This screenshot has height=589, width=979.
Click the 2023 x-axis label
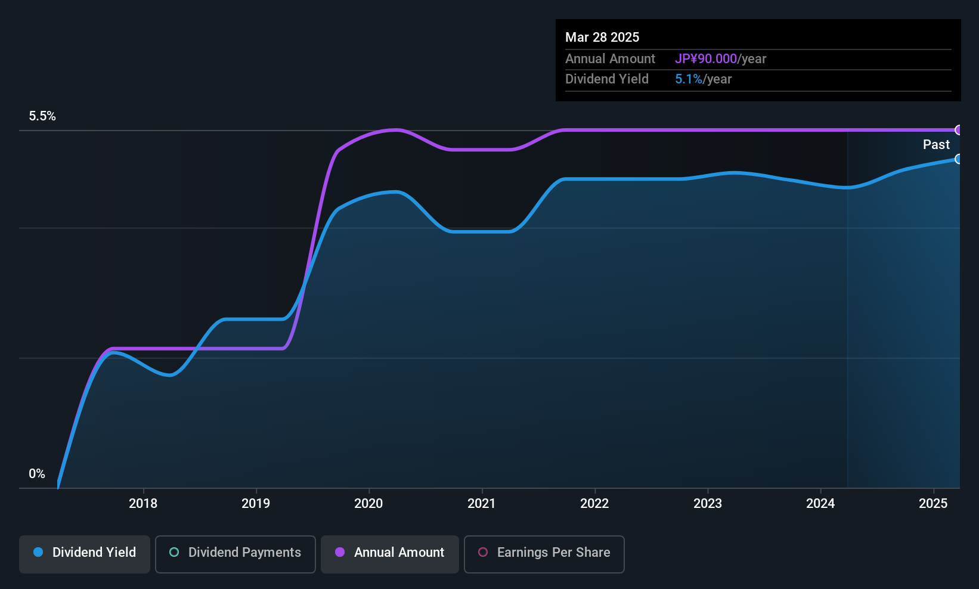click(x=708, y=504)
